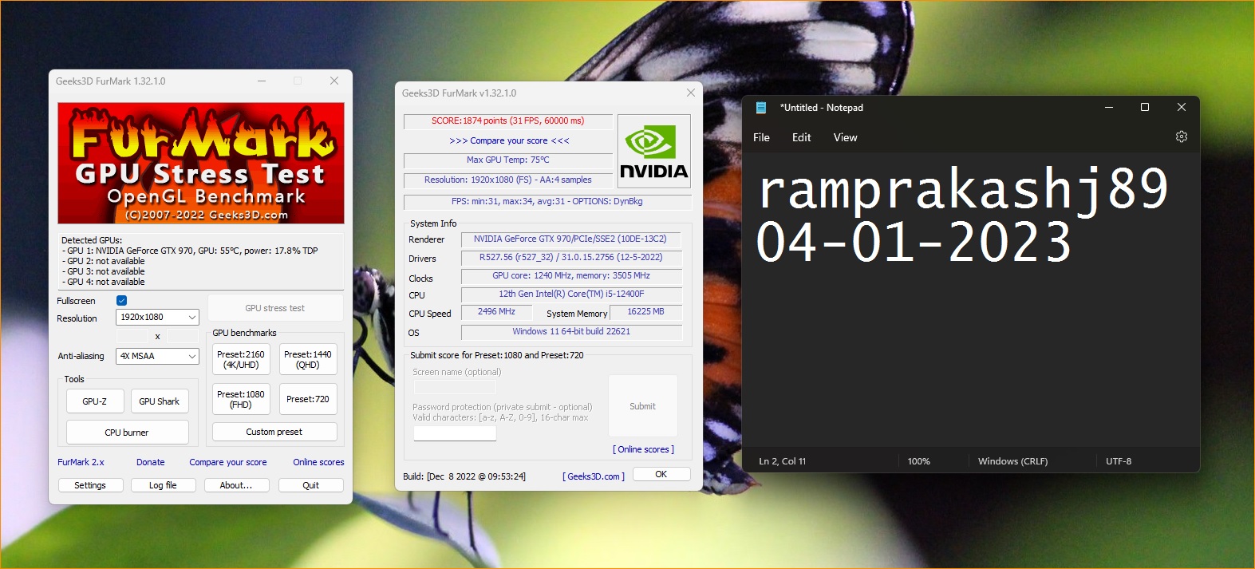Open the Online scores link in score window
1255x569 pixels.
click(643, 450)
